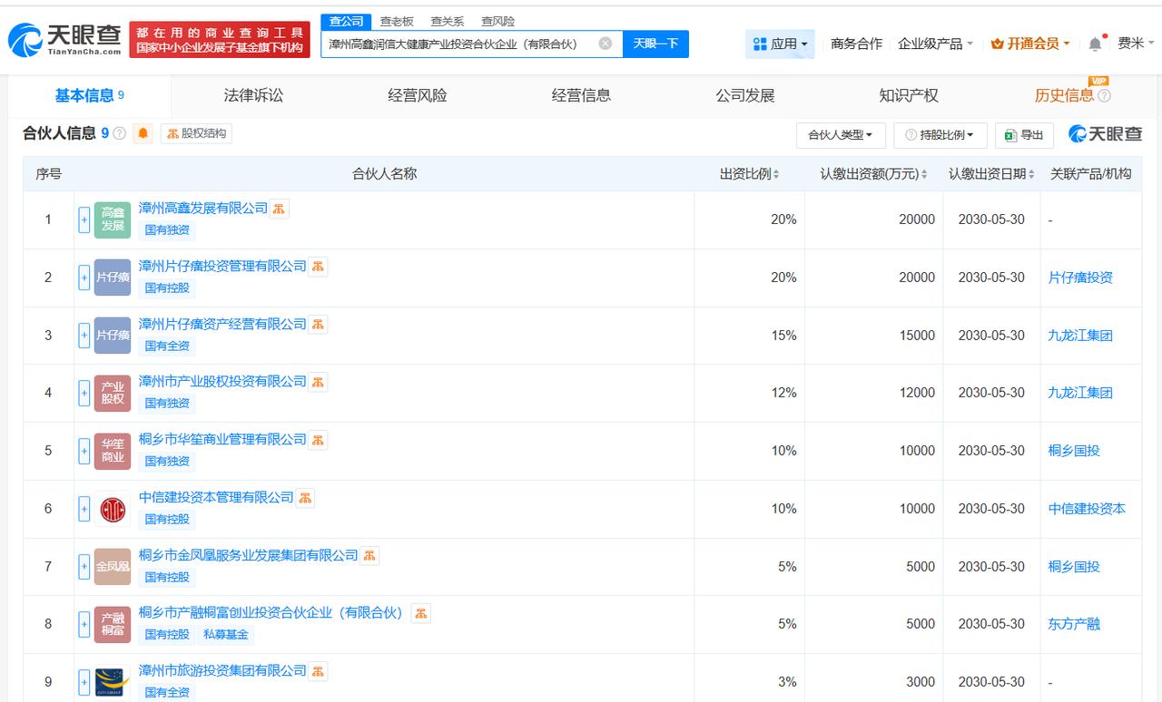Open equity structure icon for 桐乡市华笙商业管理有限公司

[x=318, y=440]
